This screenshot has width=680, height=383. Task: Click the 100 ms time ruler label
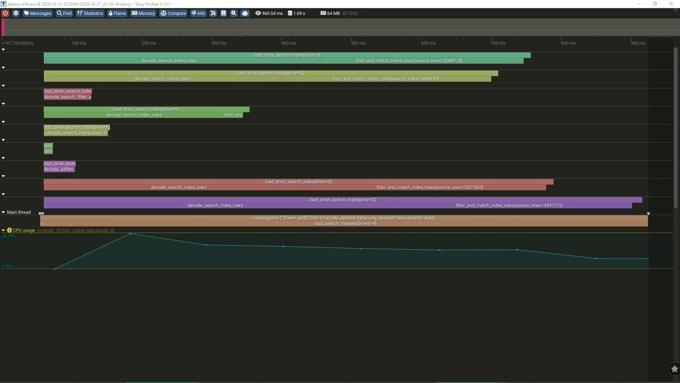tap(79, 43)
